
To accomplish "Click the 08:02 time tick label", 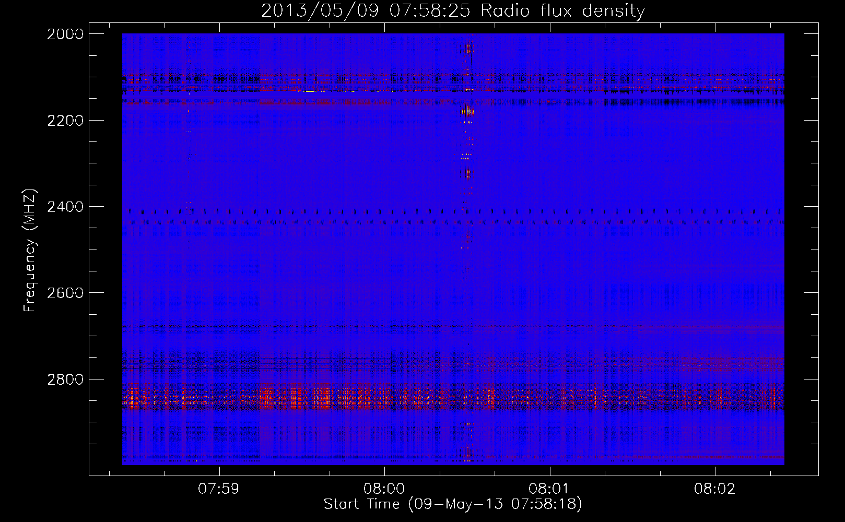I will pyautogui.click(x=714, y=489).
